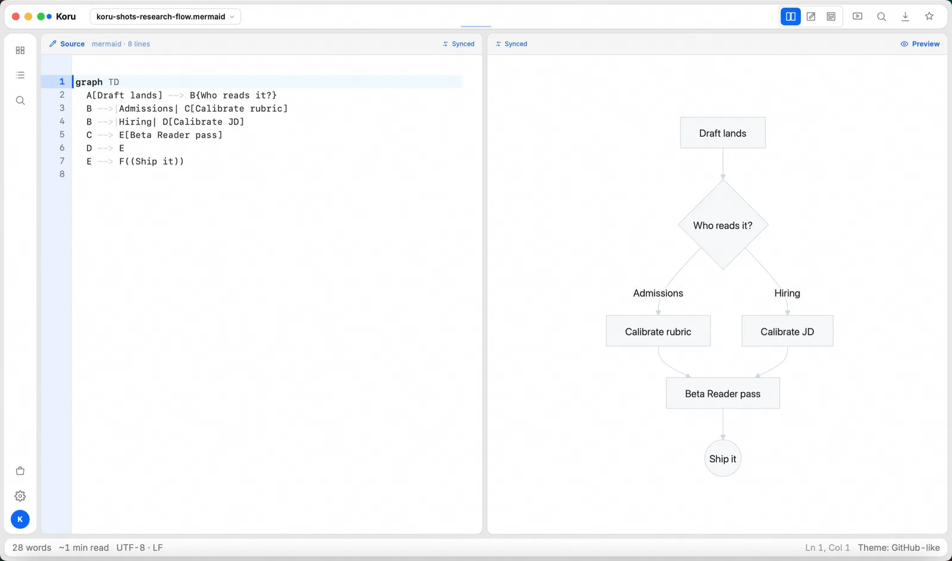Click the 'Draft lands' diagram node

point(723,133)
